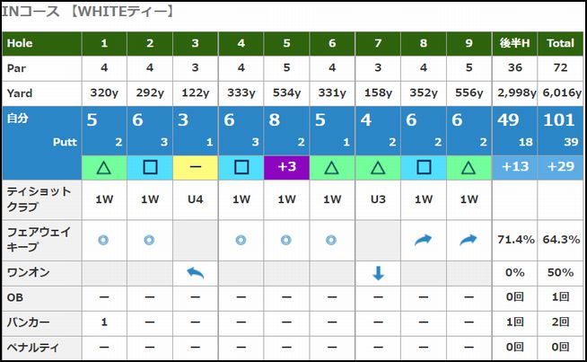Click the fairway-keep circle icon for hole 6
587x362 pixels.
(x=332, y=240)
